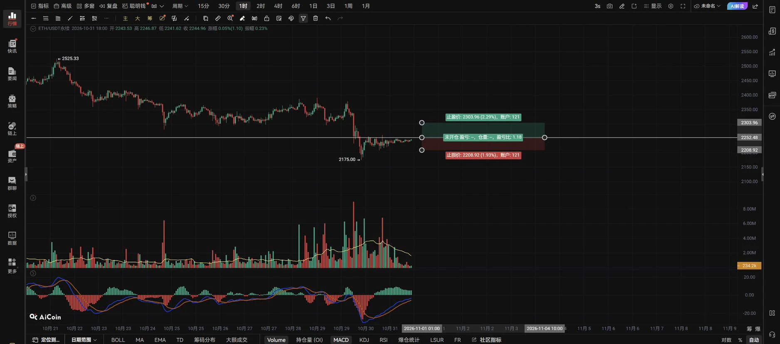Image resolution: width=780 pixels, height=344 pixels.
Task: Click the share arrow icon top right
Action: tap(755, 6)
